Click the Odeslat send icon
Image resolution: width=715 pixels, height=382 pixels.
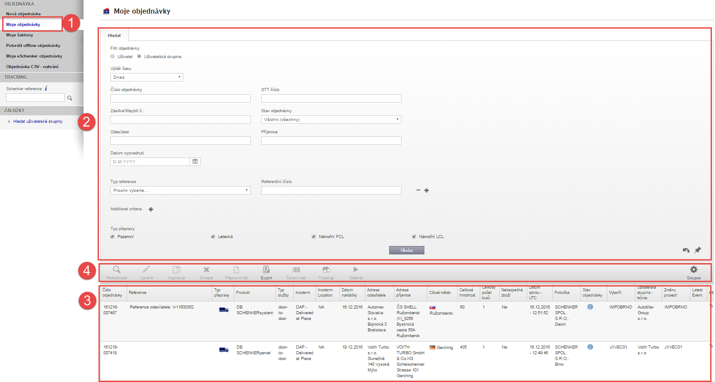[356, 270]
